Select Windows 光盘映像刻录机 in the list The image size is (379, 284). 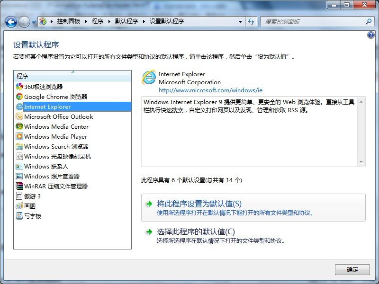click(x=57, y=156)
